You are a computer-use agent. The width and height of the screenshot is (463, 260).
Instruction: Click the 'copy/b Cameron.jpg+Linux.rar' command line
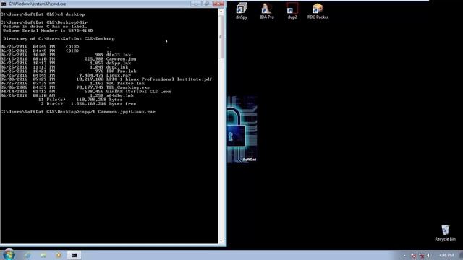point(77,112)
